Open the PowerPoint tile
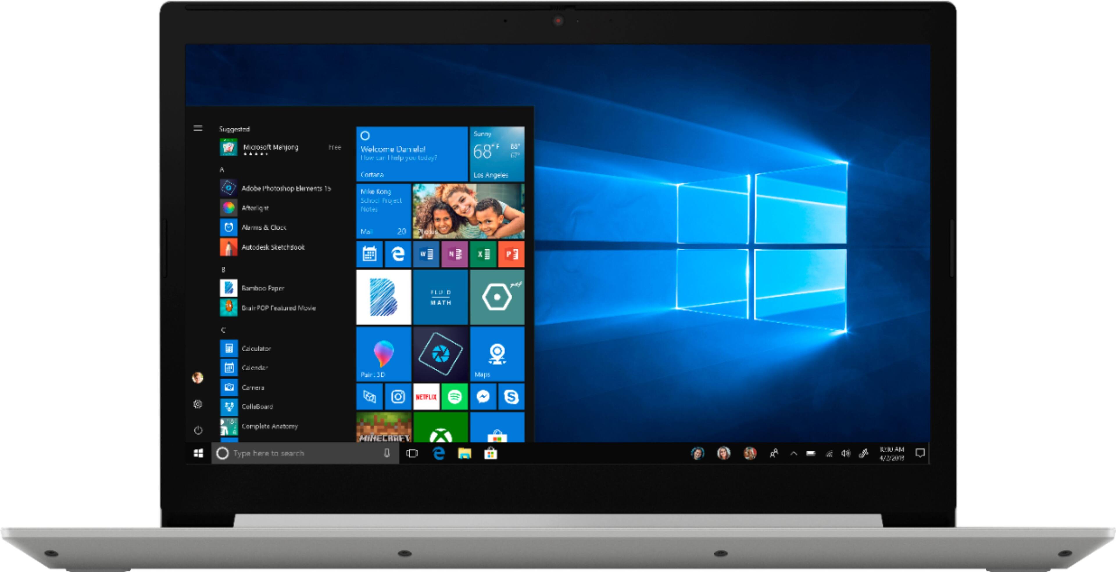Screen dimensions: 1116x572 [x=511, y=254]
